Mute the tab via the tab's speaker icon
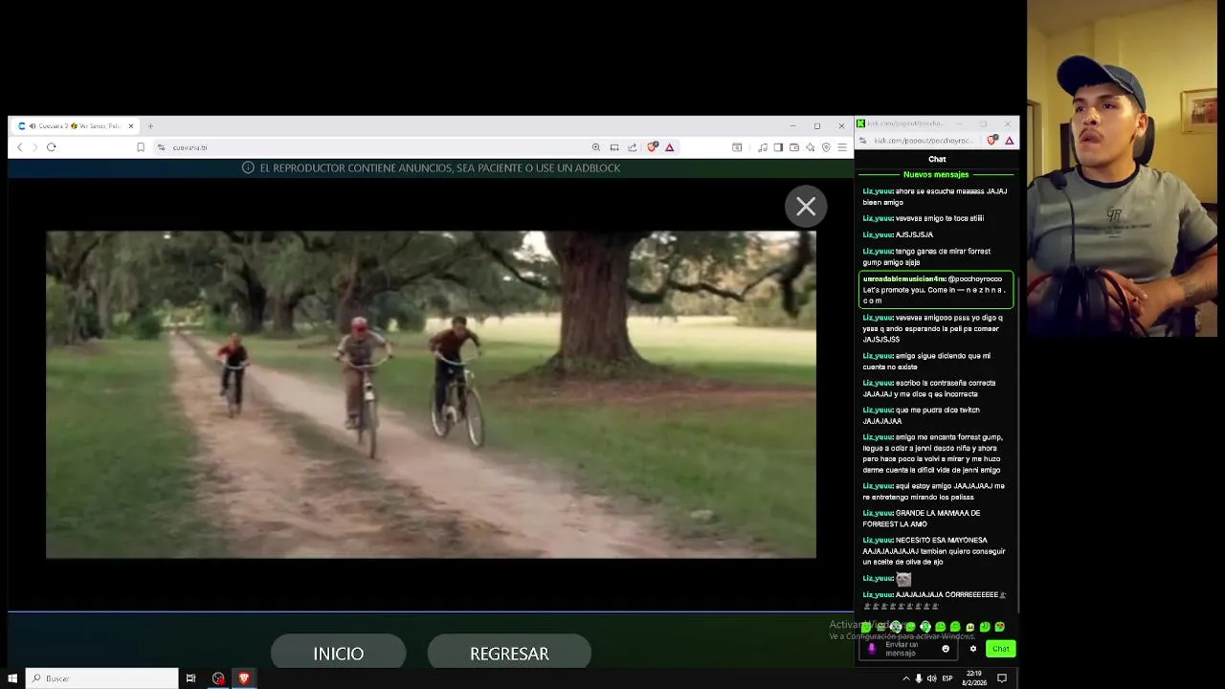 tap(33, 126)
